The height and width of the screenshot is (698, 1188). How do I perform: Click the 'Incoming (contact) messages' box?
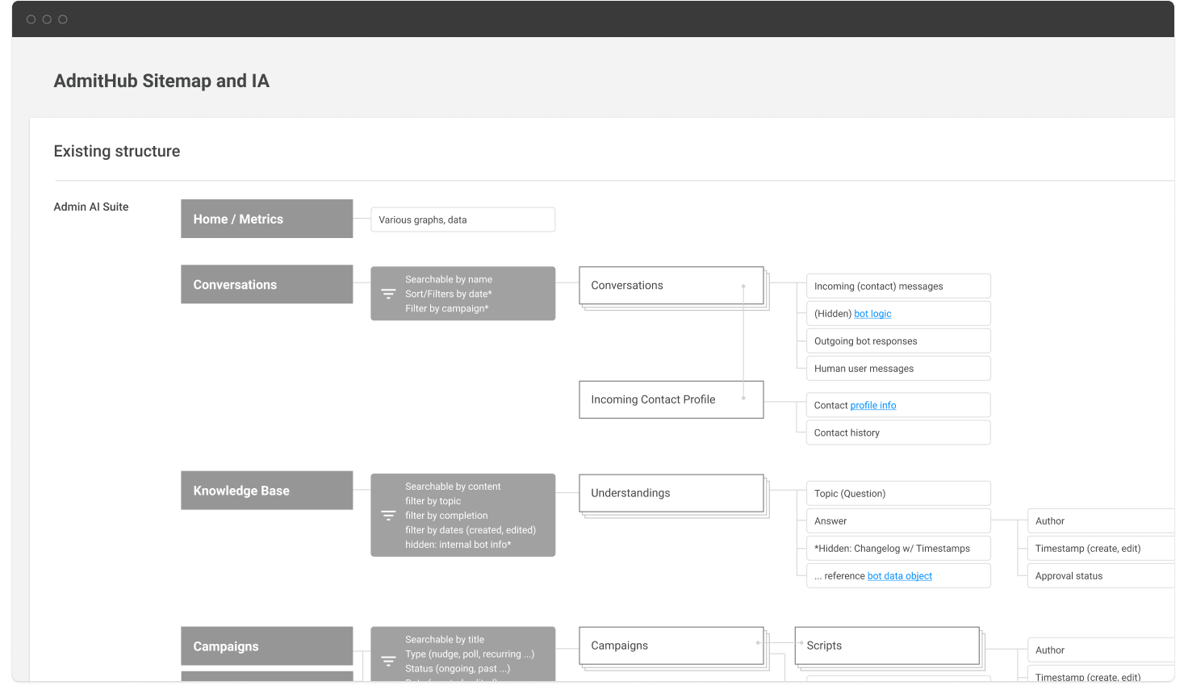tap(897, 286)
